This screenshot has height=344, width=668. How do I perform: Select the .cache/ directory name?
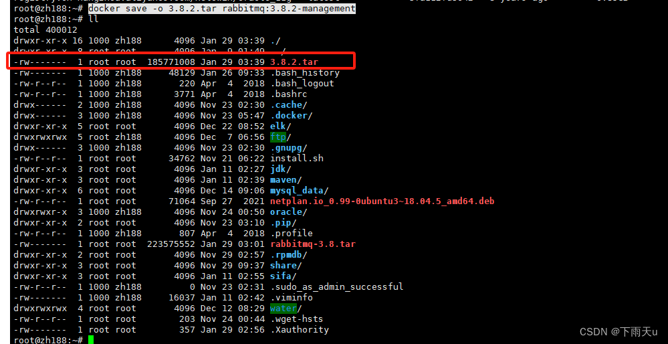(x=288, y=105)
